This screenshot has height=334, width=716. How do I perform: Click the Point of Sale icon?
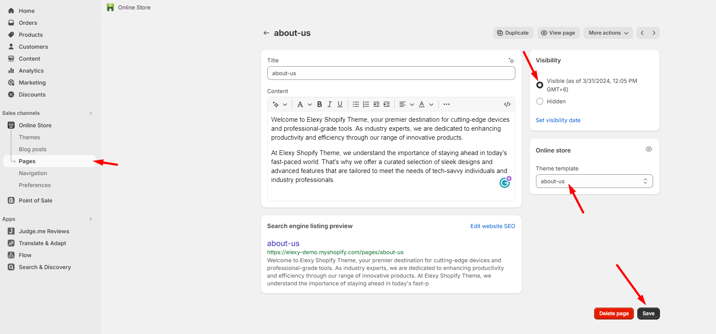tap(11, 200)
